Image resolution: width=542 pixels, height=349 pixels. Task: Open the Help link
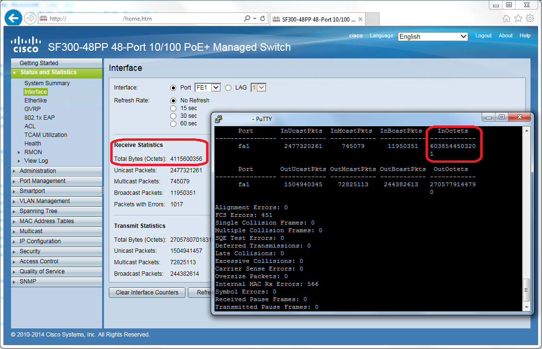[525, 35]
